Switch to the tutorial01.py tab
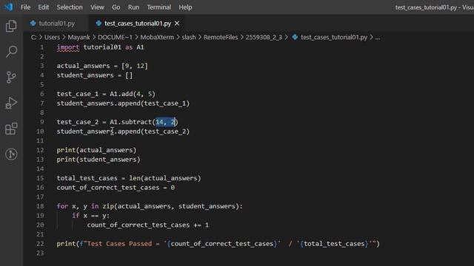 coord(56,23)
